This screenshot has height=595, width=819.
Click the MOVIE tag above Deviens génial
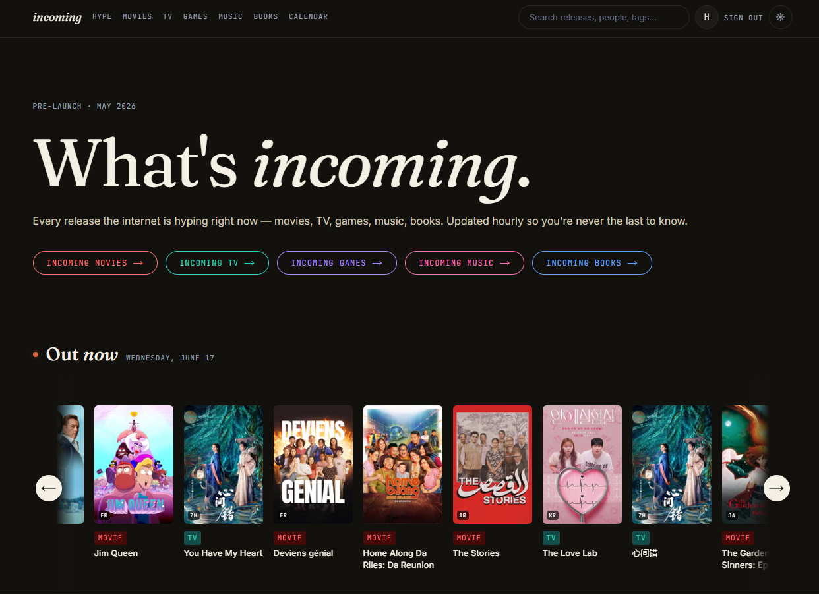coord(289,538)
